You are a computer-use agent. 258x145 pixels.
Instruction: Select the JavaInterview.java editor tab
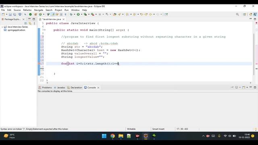point(52,19)
